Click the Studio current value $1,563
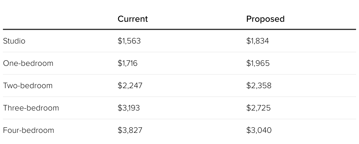Viewport: 359px width, 144px height. point(129,41)
